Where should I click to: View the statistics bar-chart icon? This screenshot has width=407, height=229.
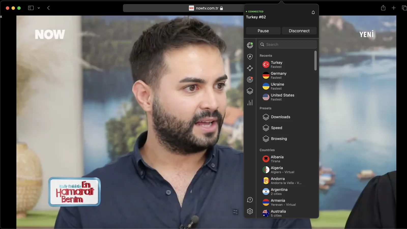coord(250,102)
